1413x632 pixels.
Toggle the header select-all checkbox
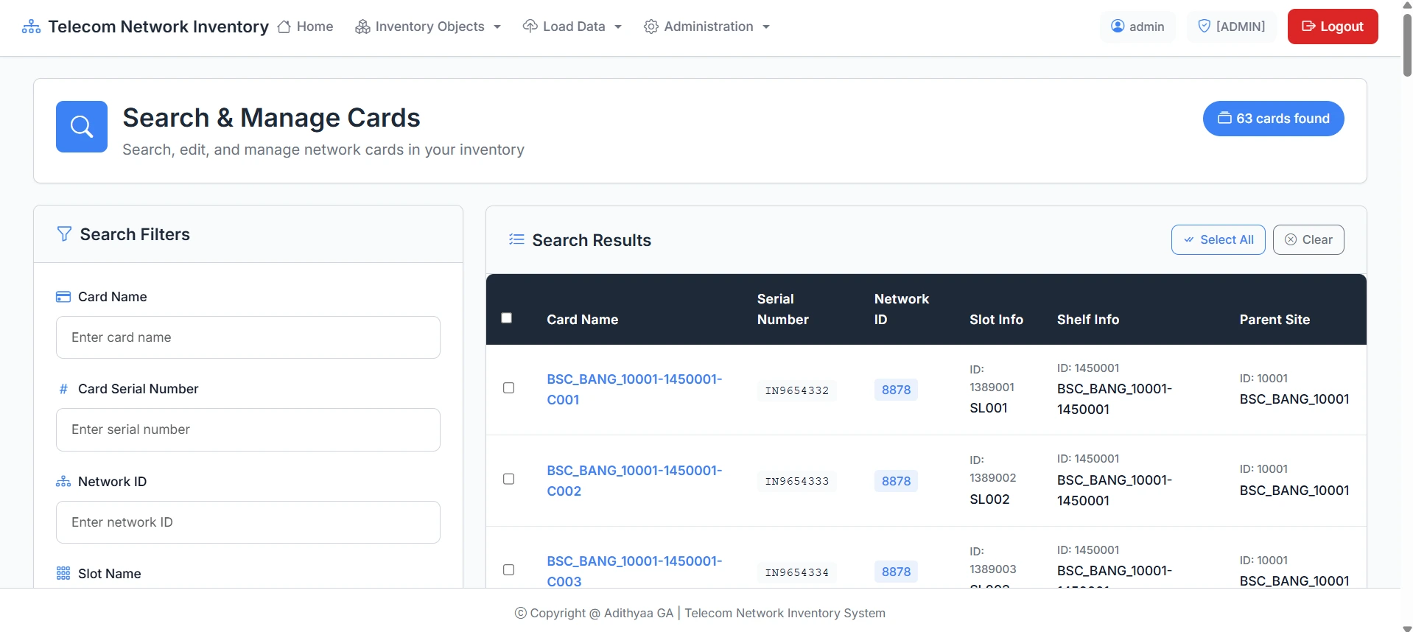[507, 318]
